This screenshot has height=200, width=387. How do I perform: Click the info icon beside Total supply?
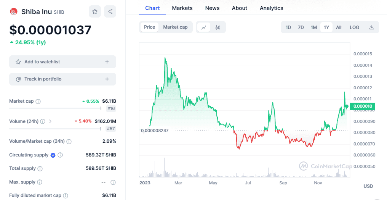40,169
